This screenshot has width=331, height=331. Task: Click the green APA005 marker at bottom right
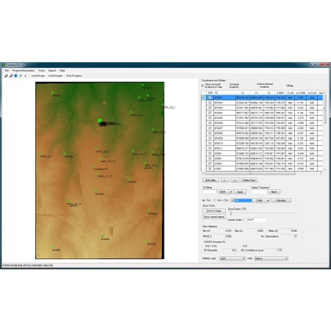point(148,241)
